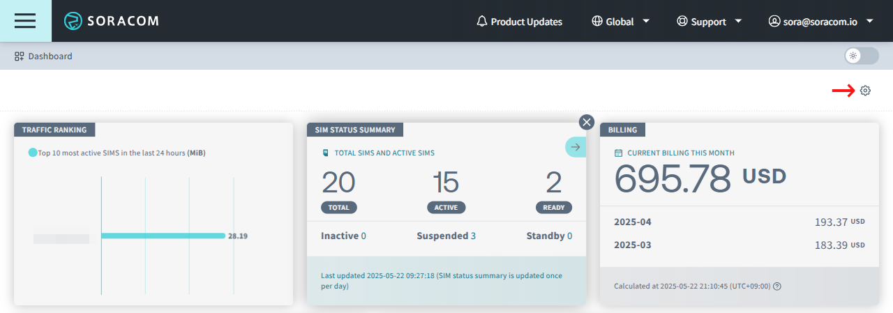
Task: Click the total SIMs count 20
Action: click(x=338, y=183)
